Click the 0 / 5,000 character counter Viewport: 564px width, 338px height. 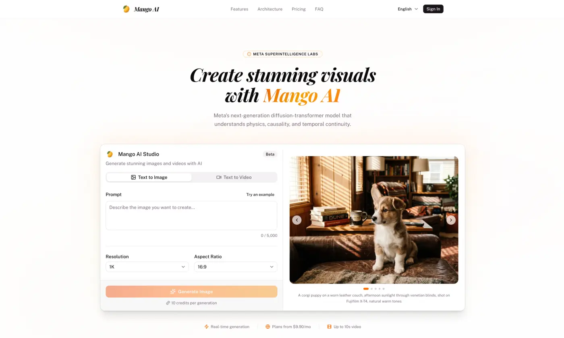coord(269,236)
